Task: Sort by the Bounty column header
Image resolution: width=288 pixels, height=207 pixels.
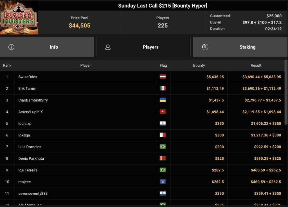Action: 199,65
